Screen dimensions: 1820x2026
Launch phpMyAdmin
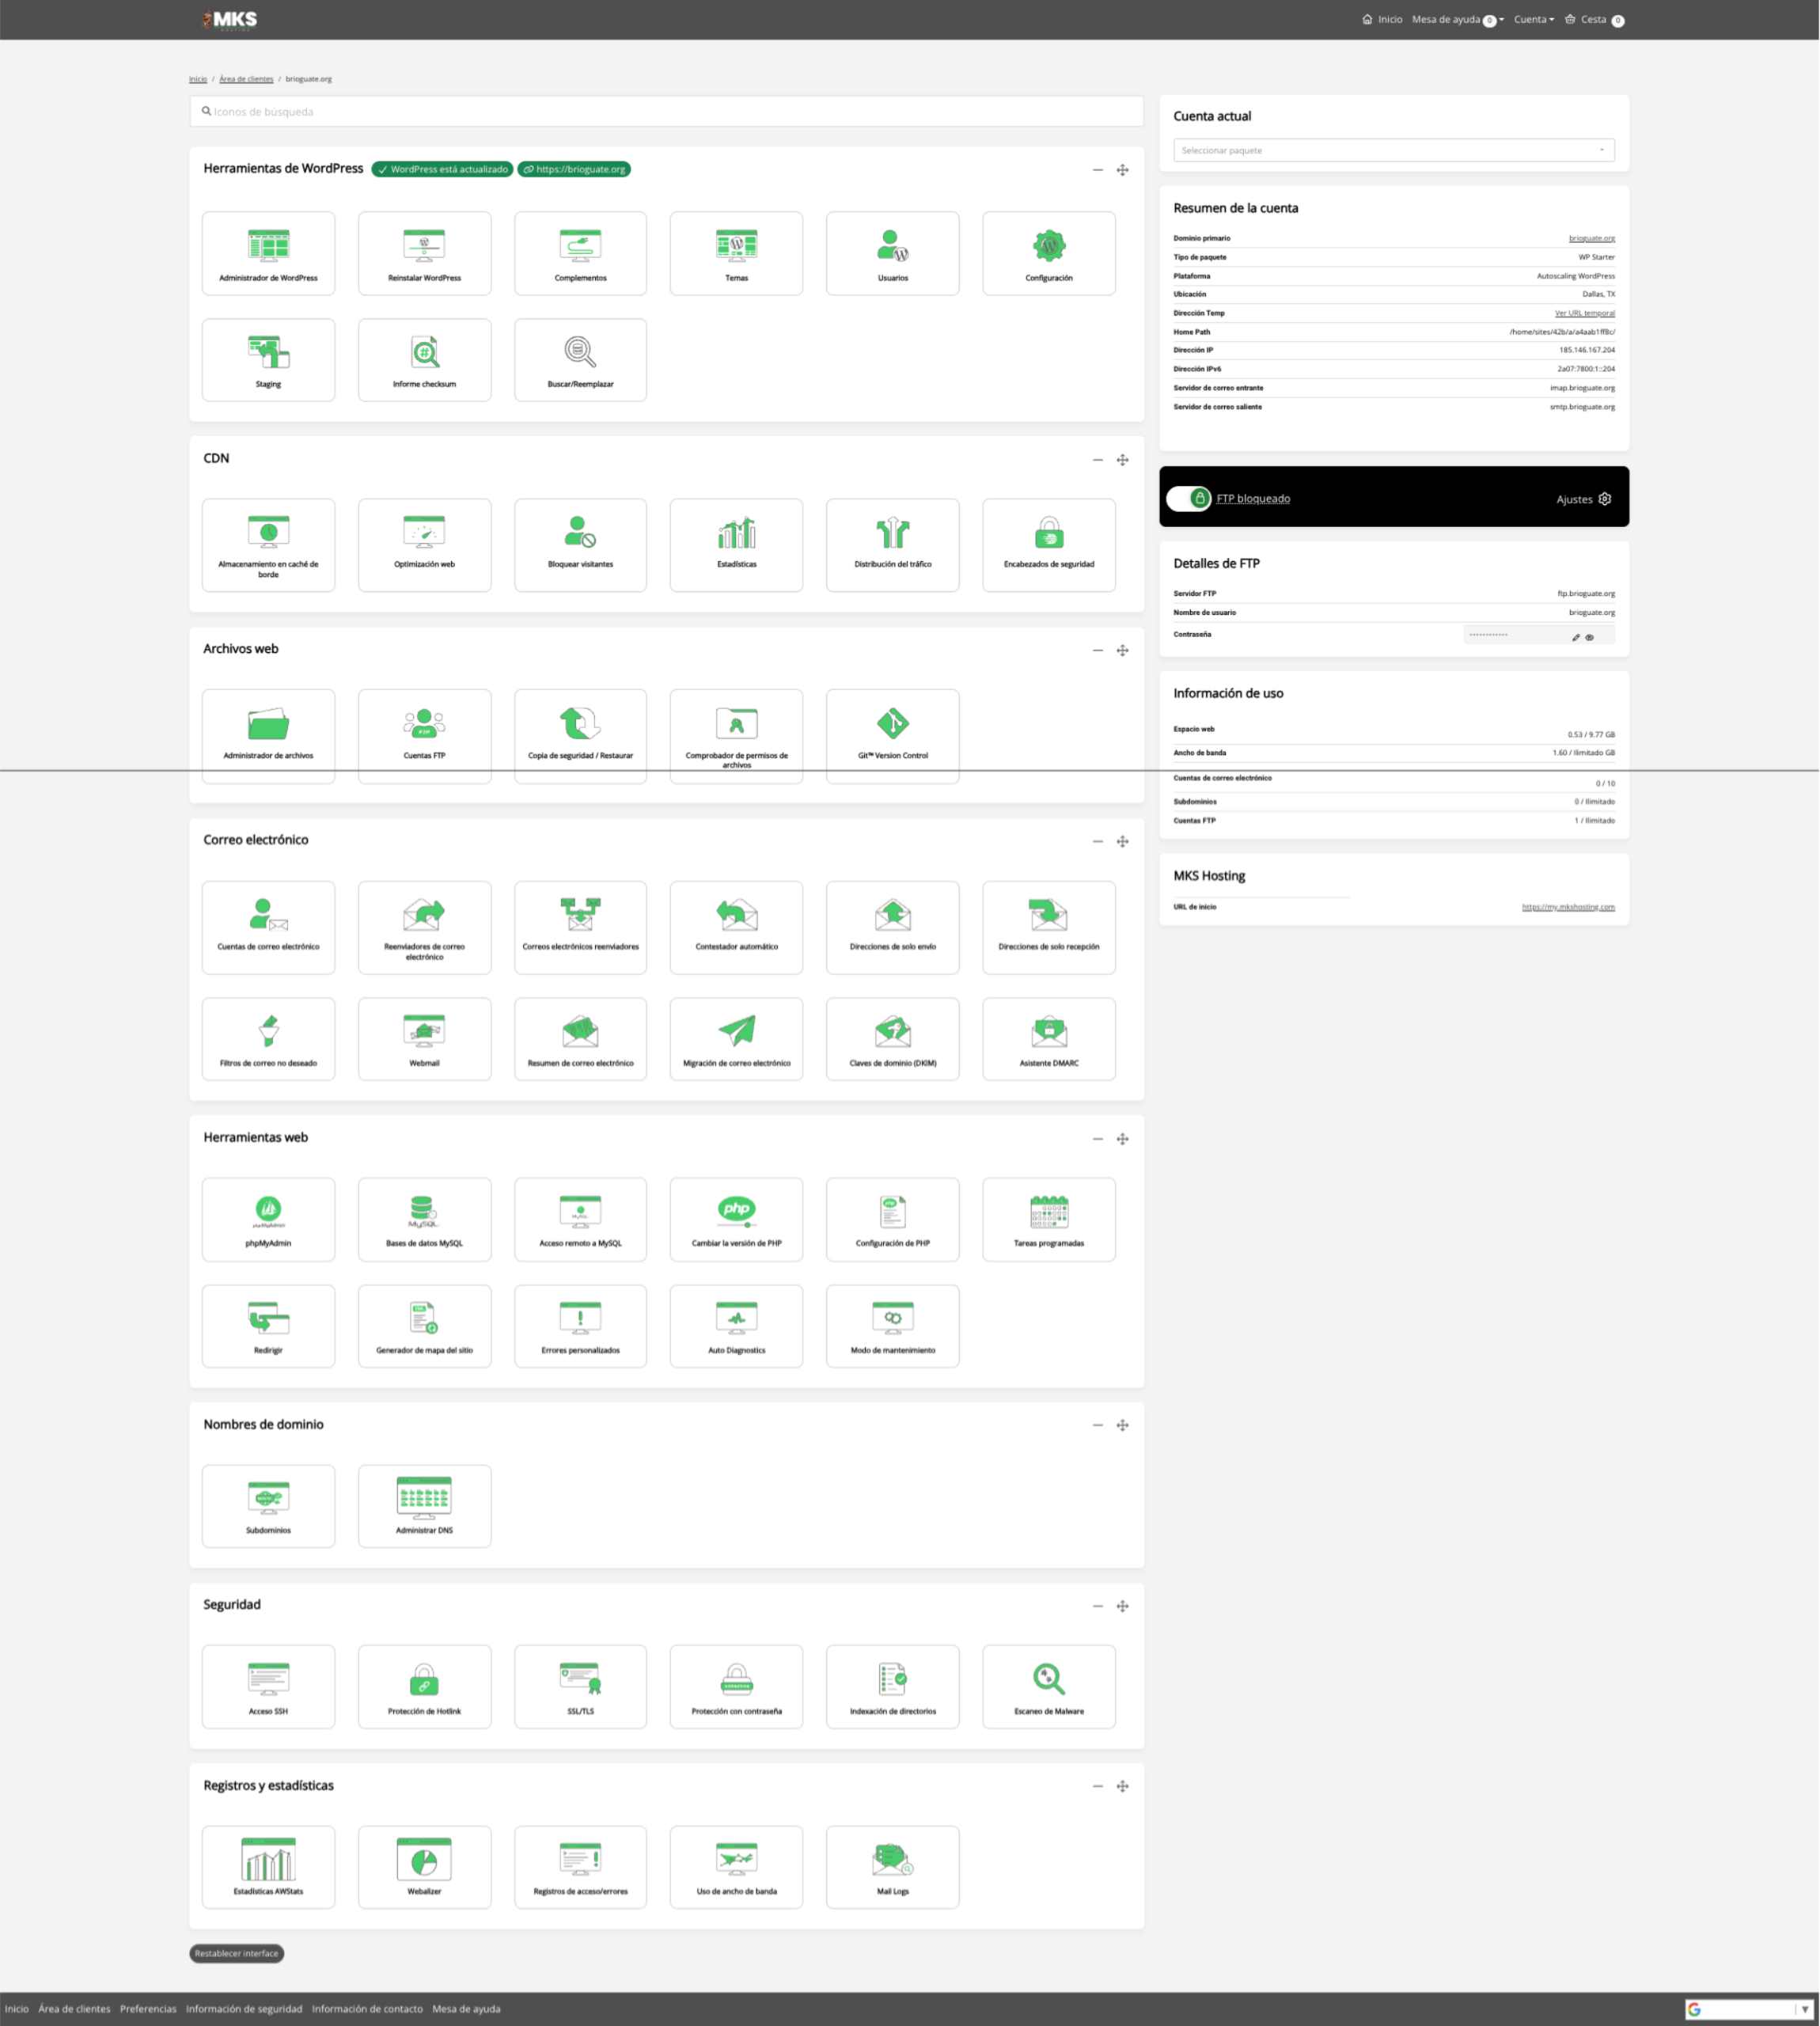coord(268,1219)
